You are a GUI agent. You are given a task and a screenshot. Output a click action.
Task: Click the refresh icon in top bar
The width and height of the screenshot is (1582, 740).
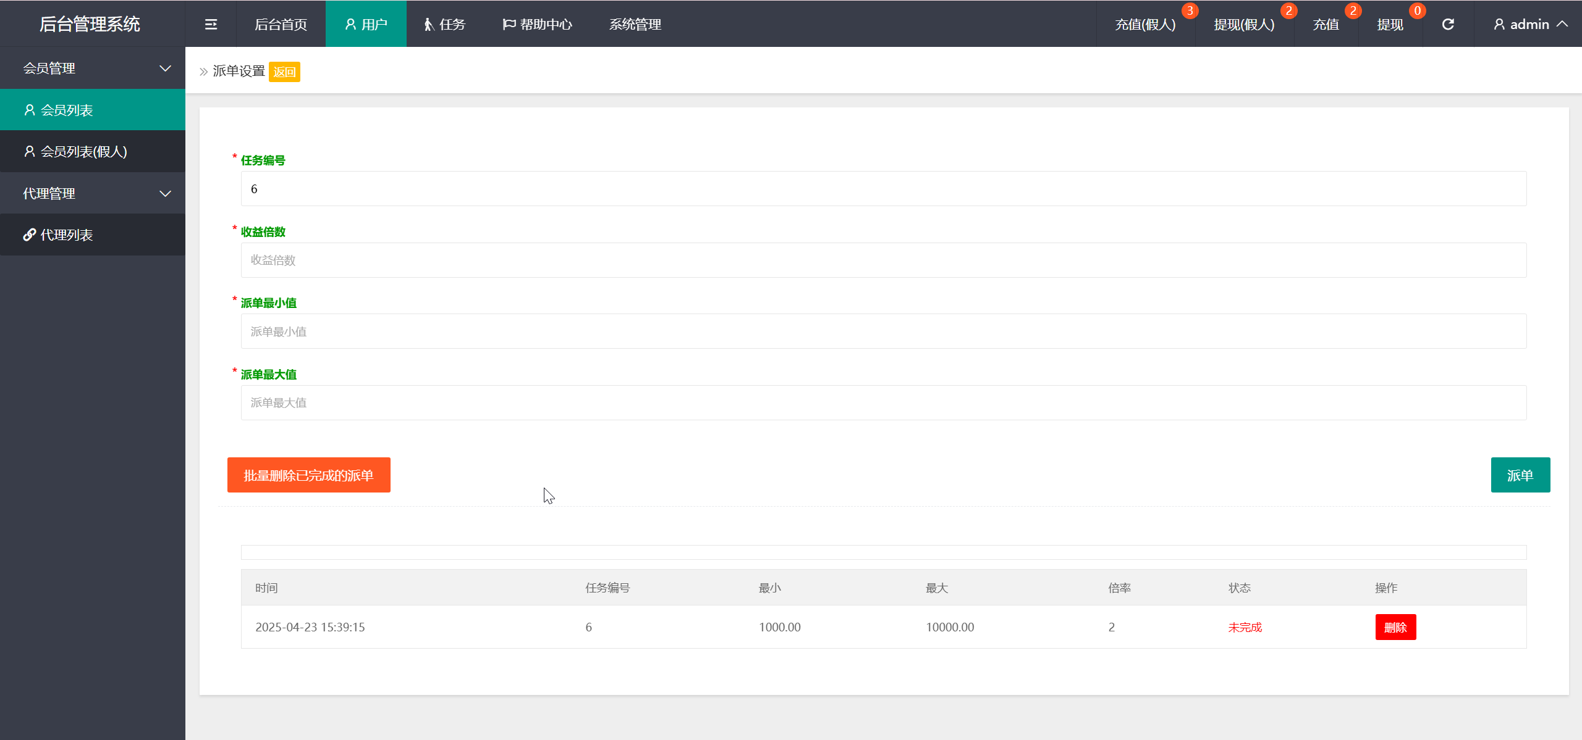coord(1448,24)
